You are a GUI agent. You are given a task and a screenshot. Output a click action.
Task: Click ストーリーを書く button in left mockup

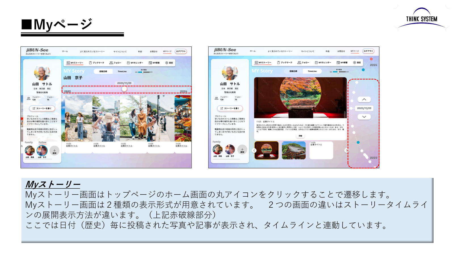[42, 109]
